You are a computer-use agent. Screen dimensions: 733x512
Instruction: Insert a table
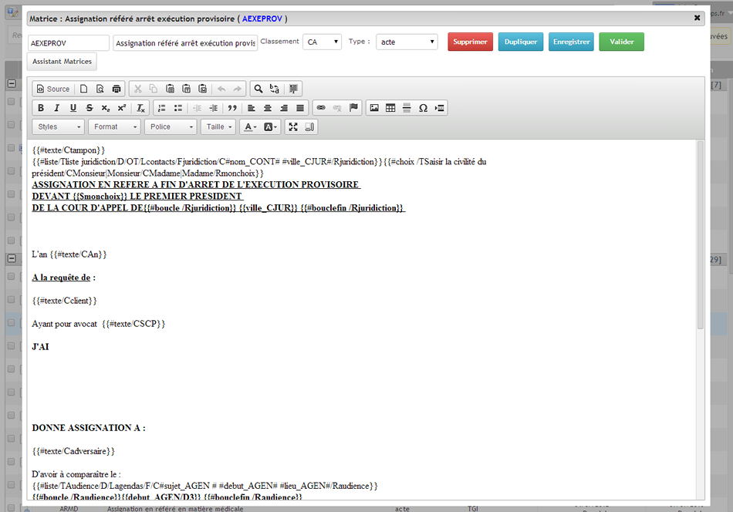(390, 108)
